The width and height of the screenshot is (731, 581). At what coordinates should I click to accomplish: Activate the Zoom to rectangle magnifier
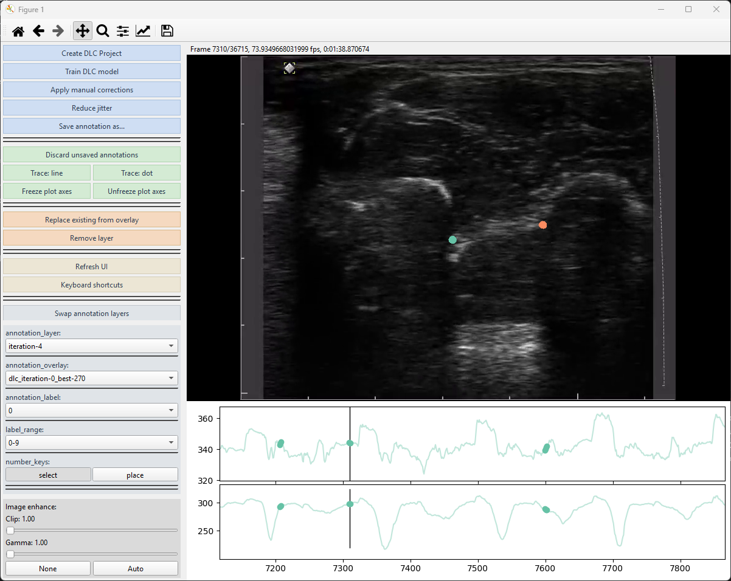pyautogui.click(x=102, y=31)
